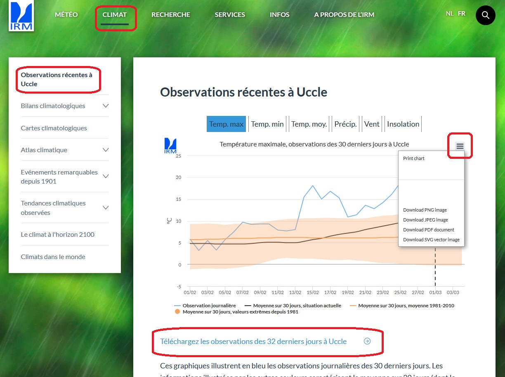Open the search magnifier icon
This screenshot has height=377, width=505.
[485, 15]
